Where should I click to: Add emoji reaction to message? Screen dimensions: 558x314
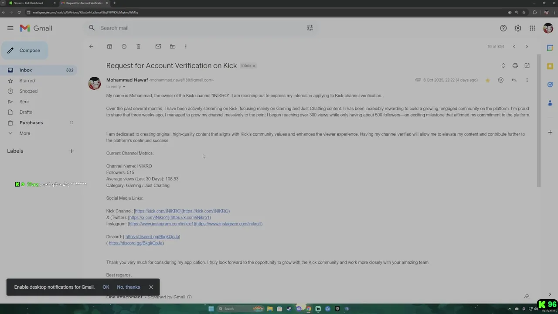click(501, 80)
